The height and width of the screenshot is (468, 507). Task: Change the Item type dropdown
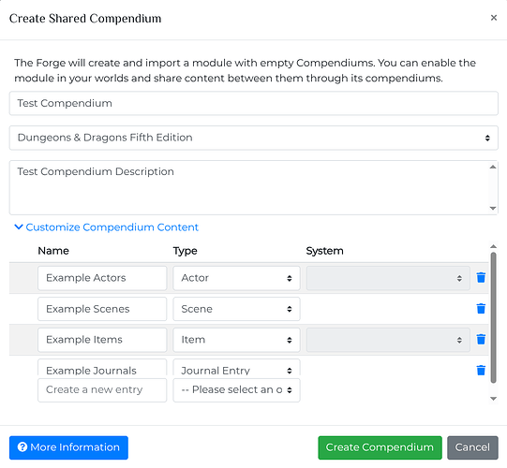(236, 340)
